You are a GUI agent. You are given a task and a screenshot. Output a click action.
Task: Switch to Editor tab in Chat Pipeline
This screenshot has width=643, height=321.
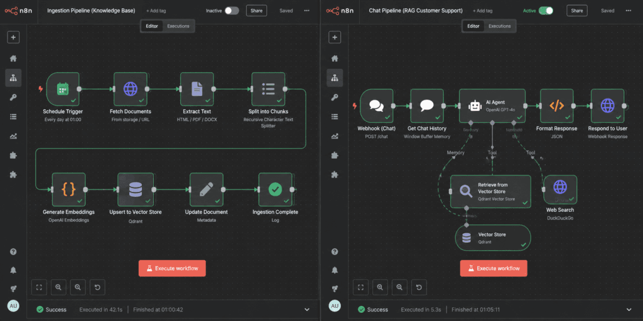click(x=473, y=26)
